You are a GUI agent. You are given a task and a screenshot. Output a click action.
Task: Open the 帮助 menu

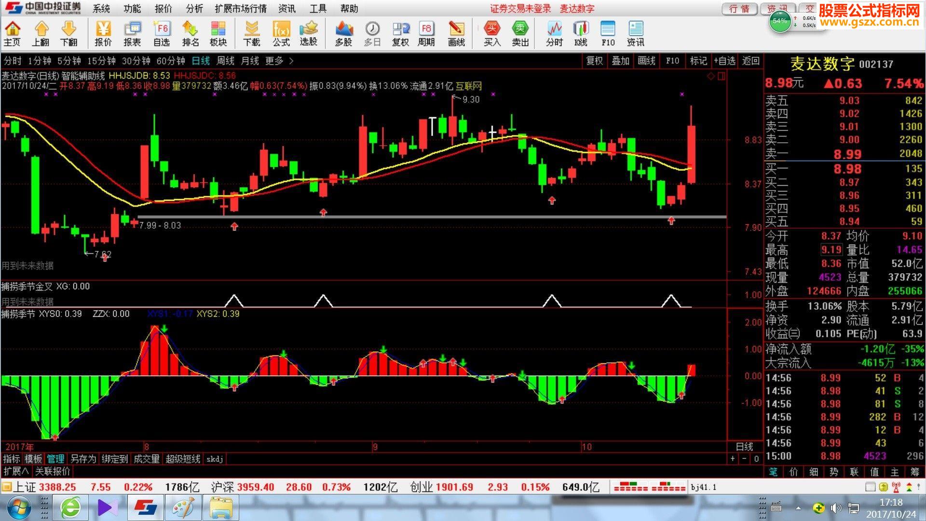pos(349,9)
